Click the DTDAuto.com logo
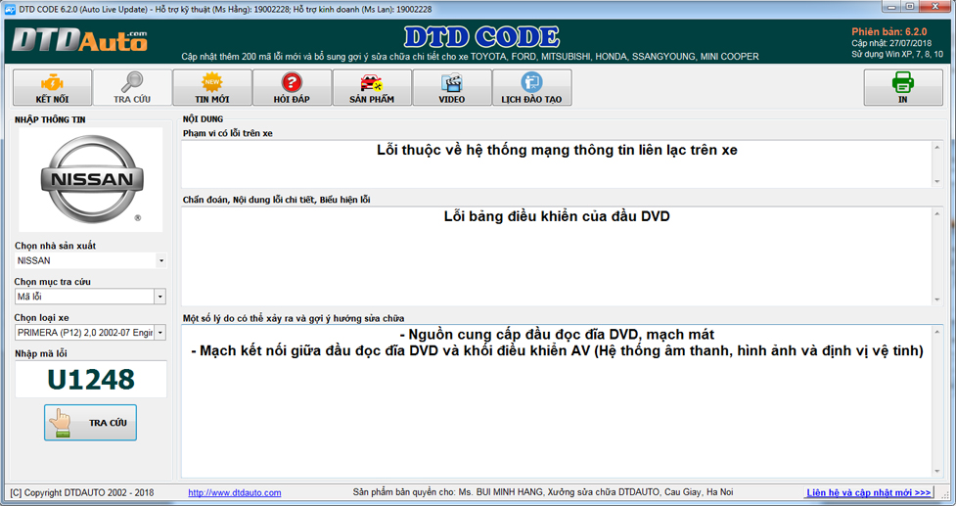This screenshot has width=956, height=506. coord(79,40)
